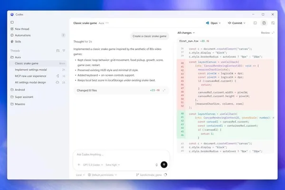Maximize the Codex window
The image size is (285, 190).
[263, 14]
